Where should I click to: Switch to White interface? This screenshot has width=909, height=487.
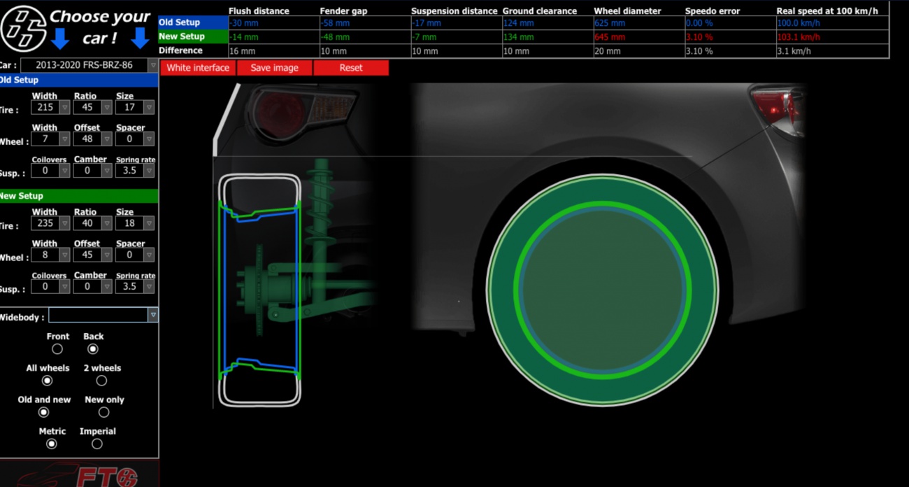click(x=198, y=68)
